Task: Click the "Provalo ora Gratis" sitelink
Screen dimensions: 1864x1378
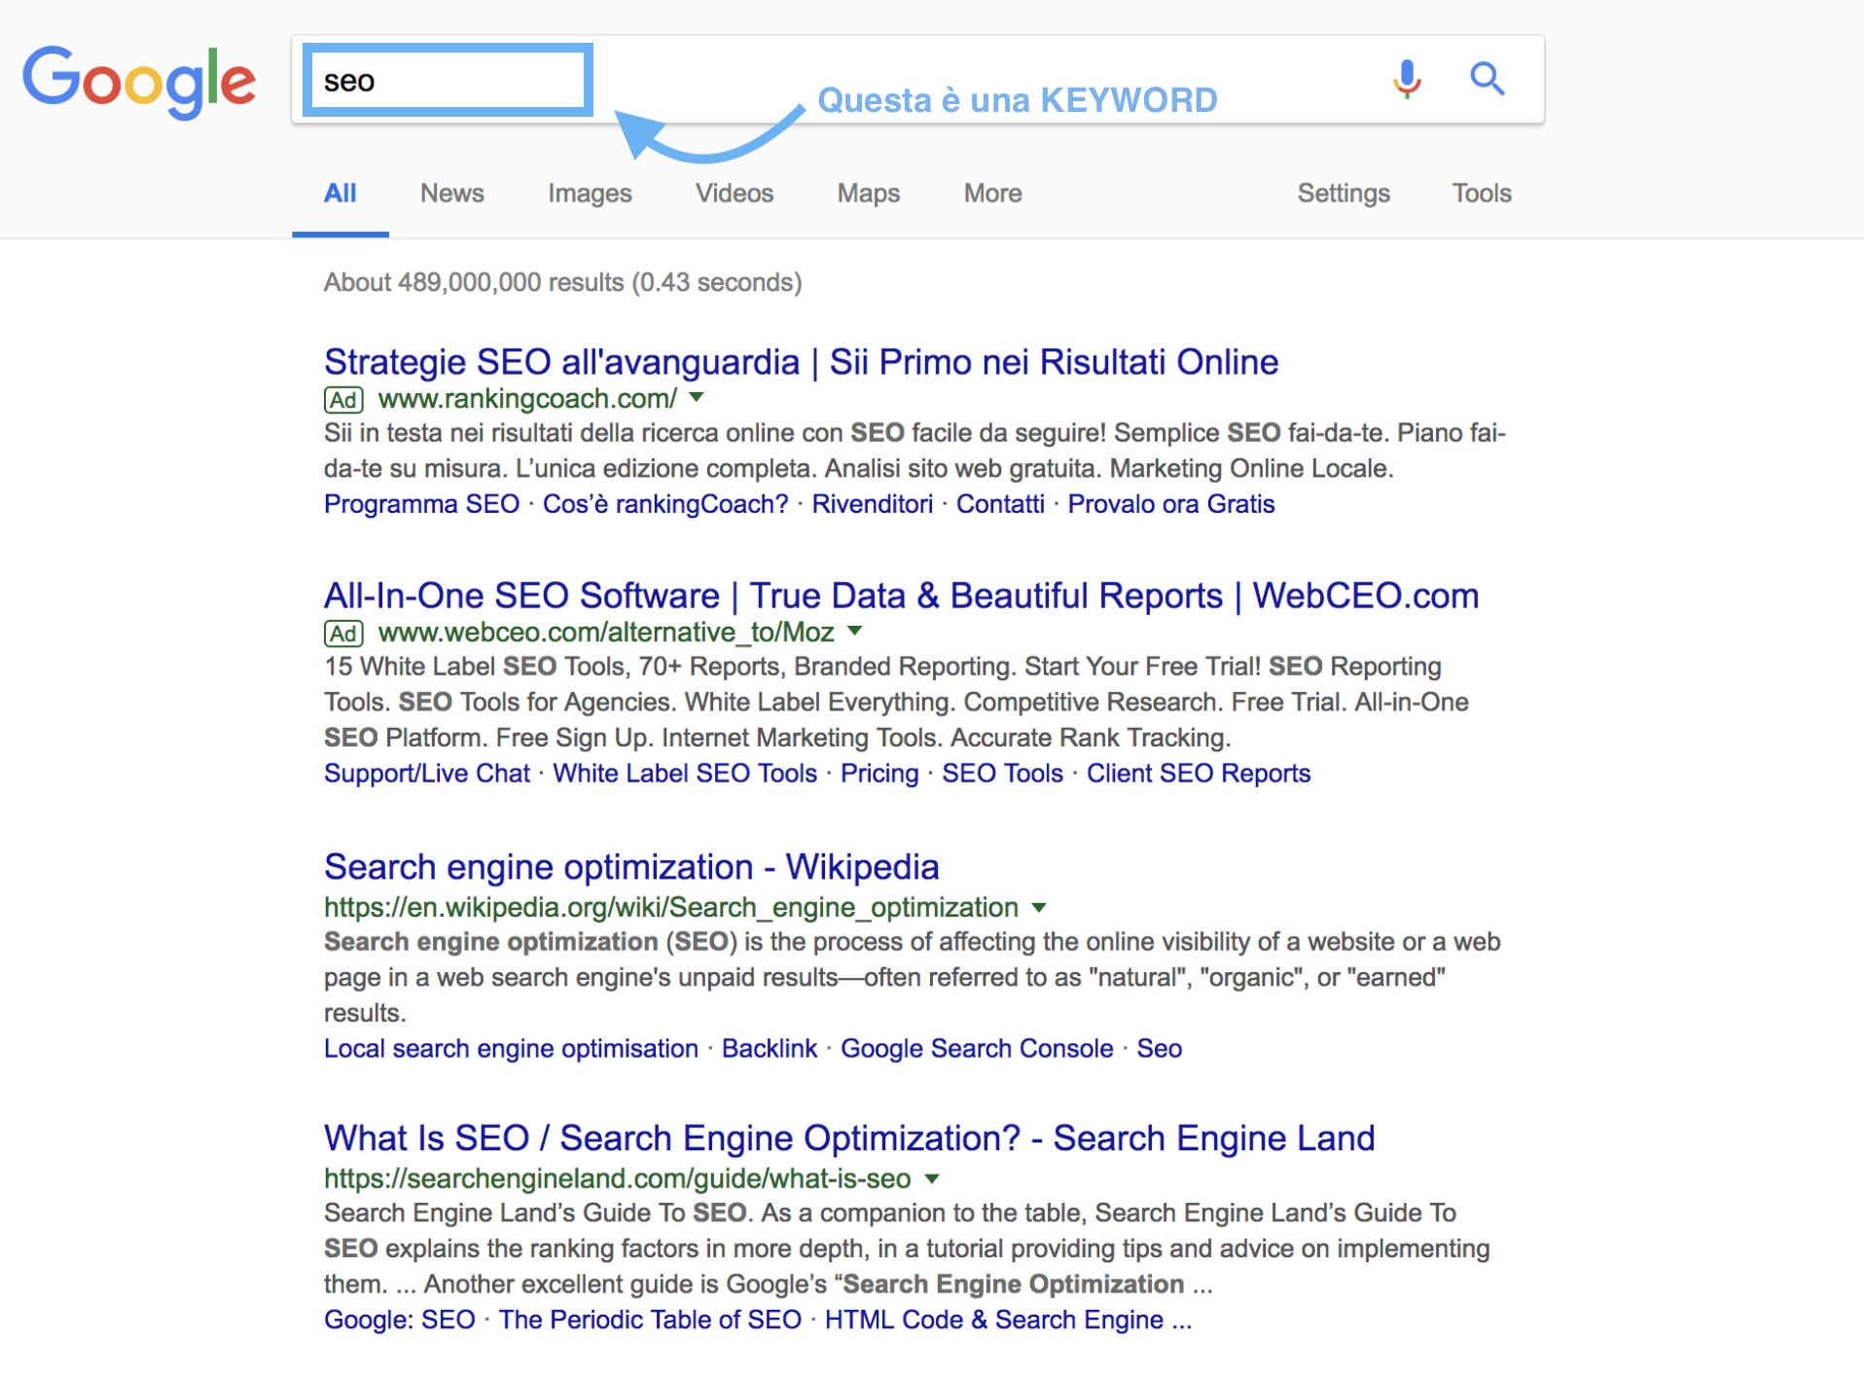Action: (x=1170, y=504)
